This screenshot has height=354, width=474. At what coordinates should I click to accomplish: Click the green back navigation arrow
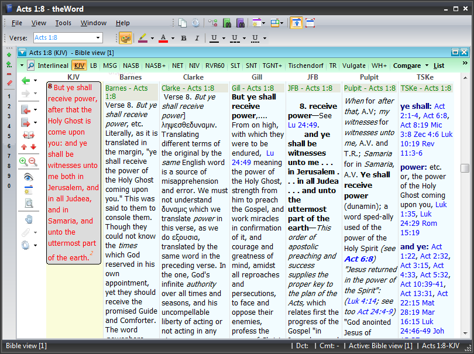pyautogui.click(x=26, y=80)
